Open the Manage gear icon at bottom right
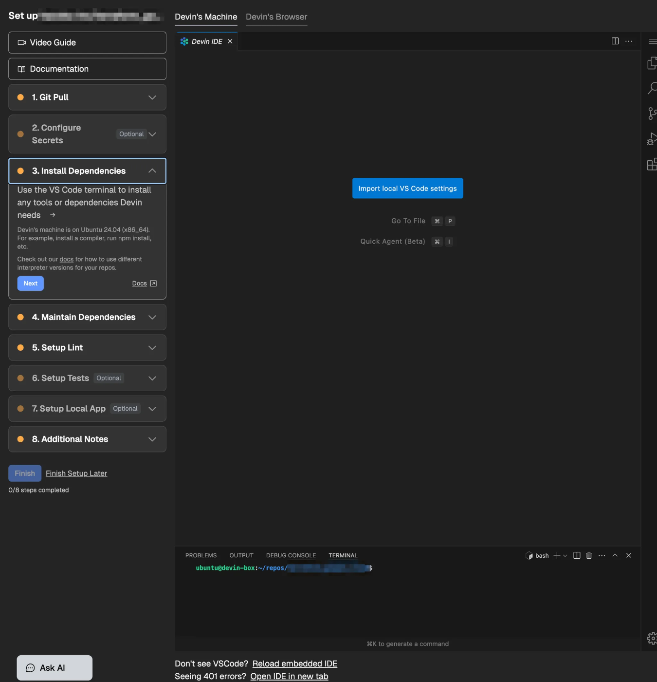The height and width of the screenshot is (682, 657). pyautogui.click(x=652, y=638)
